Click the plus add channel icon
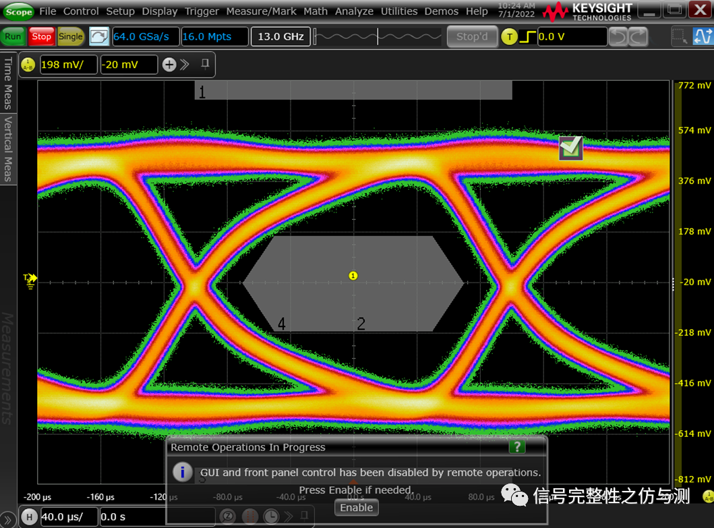This screenshot has height=528, width=714. pos(169,65)
